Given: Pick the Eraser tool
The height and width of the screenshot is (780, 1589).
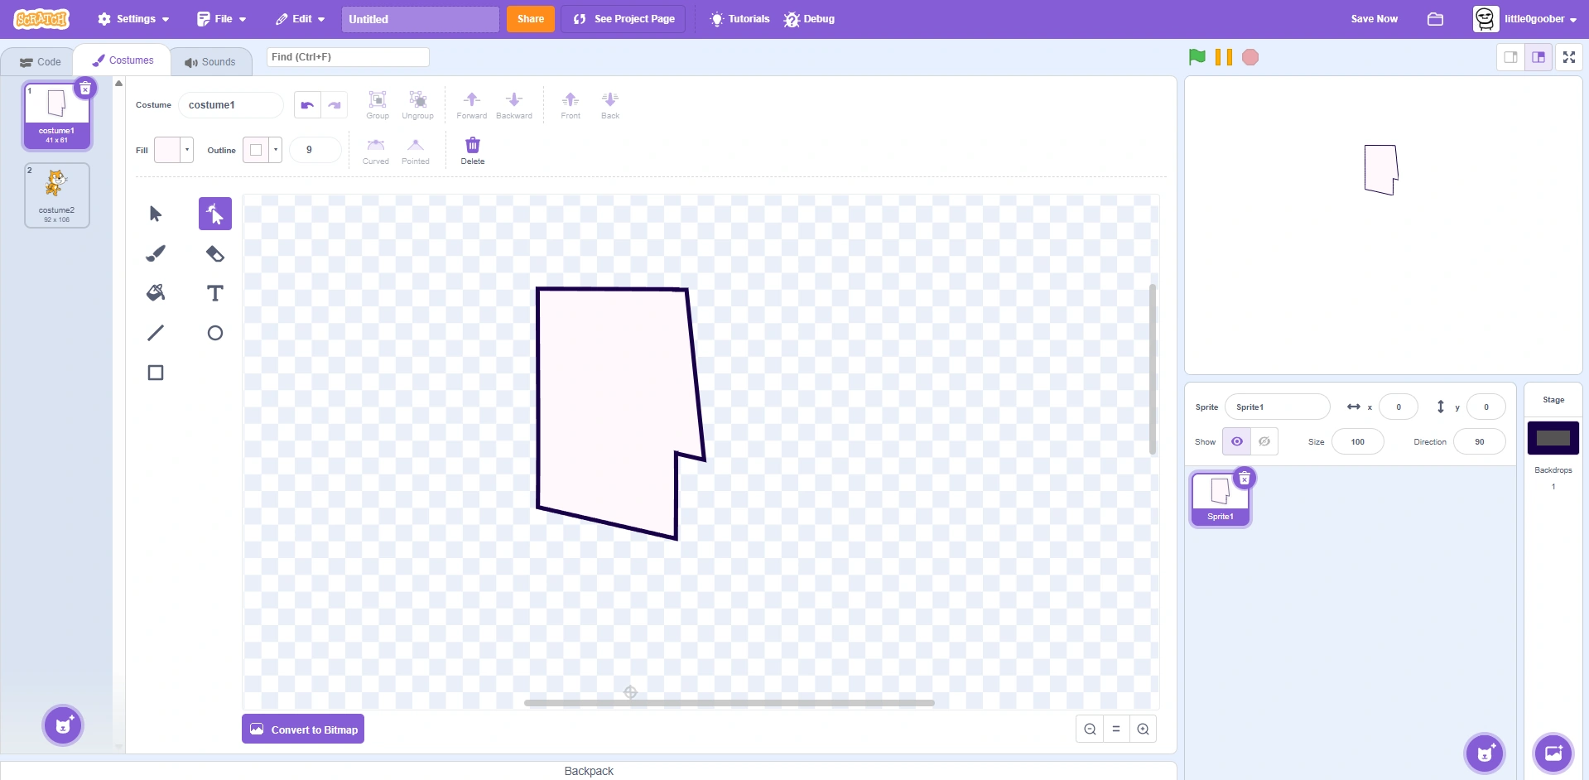Looking at the screenshot, I should (214, 253).
